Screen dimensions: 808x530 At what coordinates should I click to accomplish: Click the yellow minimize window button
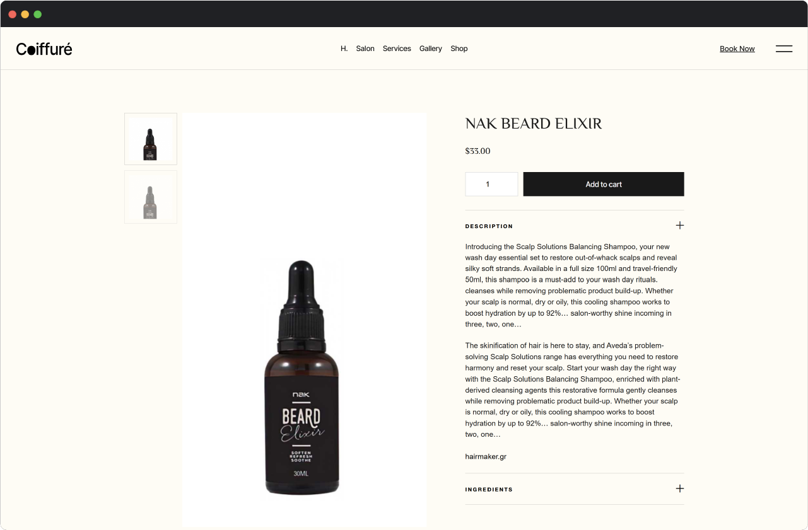25,14
